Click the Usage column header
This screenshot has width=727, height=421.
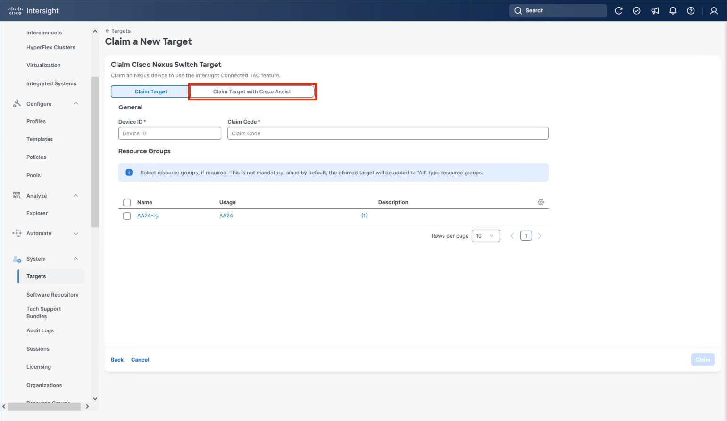(227, 203)
